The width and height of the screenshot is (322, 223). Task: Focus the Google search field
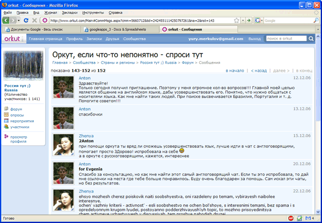coord(288,21)
